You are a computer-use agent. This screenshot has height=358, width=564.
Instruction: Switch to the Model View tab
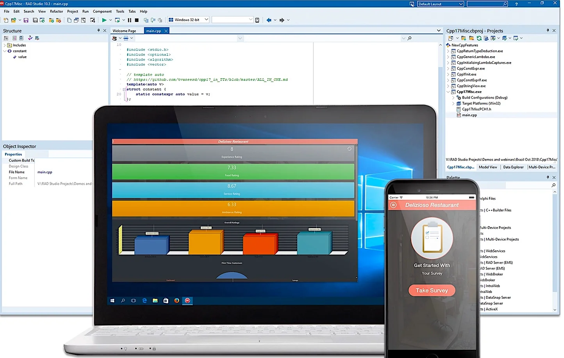pos(488,167)
